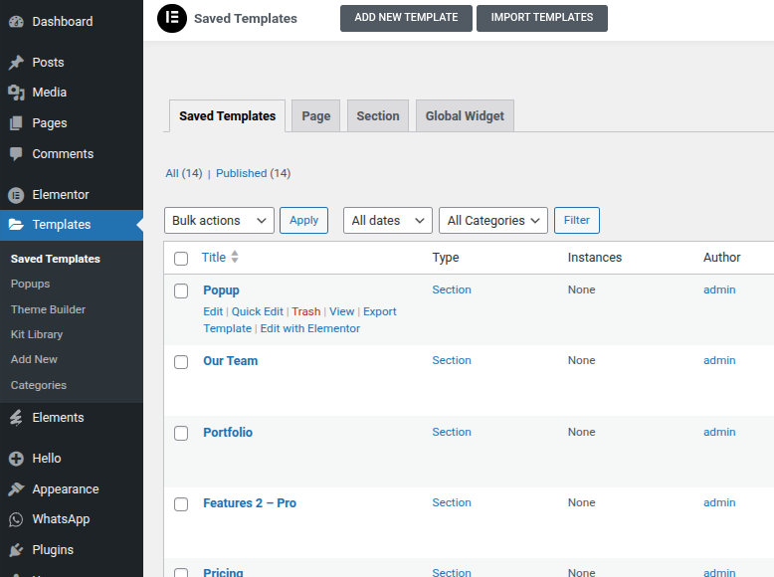774x577 pixels.
Task: Click the Pages stacked-sheets icon
Action: (x=16, y=123)
